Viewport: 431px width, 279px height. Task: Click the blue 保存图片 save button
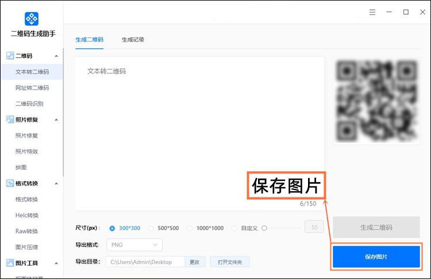[x=376, y=257]
